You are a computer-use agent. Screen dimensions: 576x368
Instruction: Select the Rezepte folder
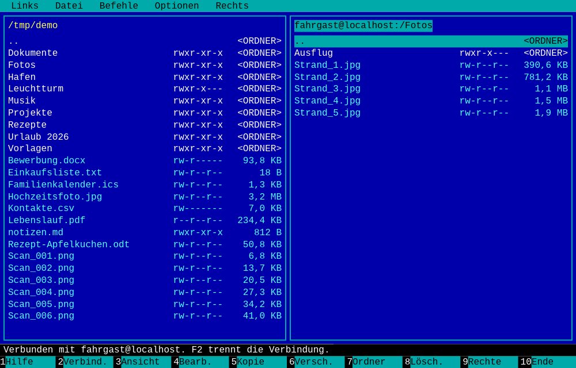click(145, 125)
